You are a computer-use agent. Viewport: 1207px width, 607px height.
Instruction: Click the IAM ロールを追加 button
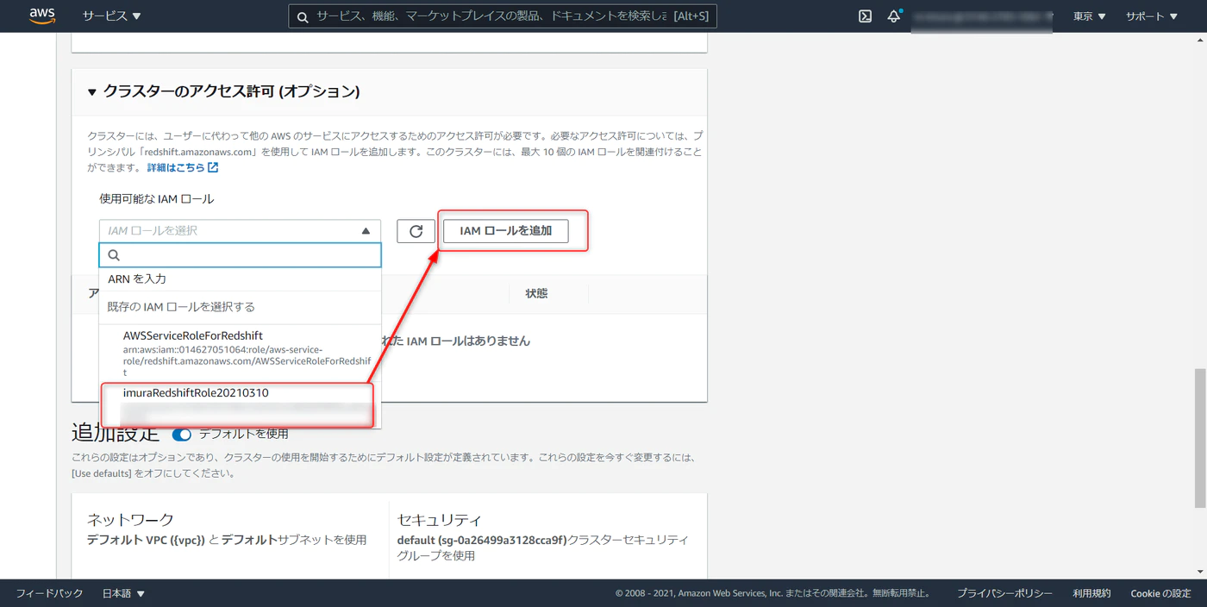click(x=506, y=231)
